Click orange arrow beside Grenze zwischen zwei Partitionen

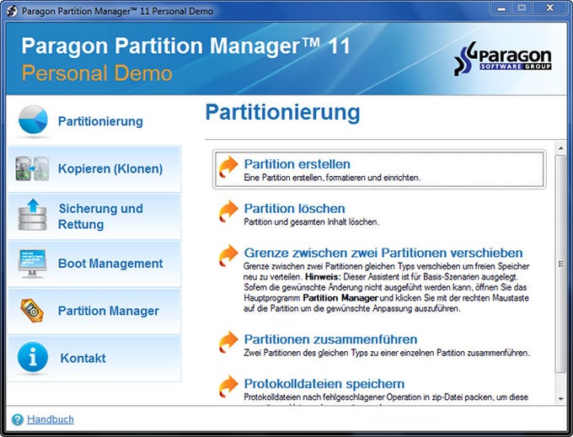[x=228, y=255]
